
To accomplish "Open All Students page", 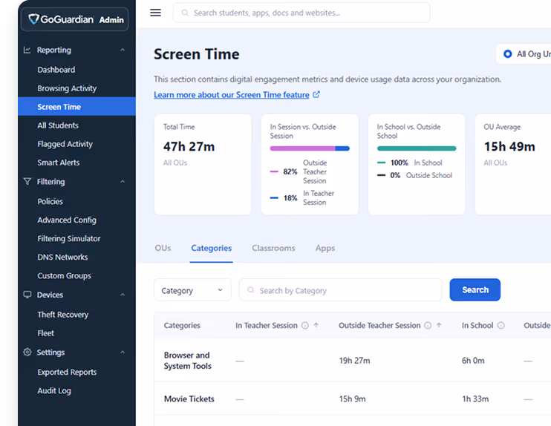I will pyautogui.click(x=58, y=125).
